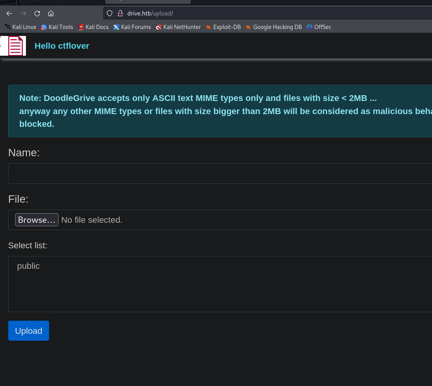Open the Google Hacking DB bookmark
Viewport: 432px width, 386px height.
[273, 27]
